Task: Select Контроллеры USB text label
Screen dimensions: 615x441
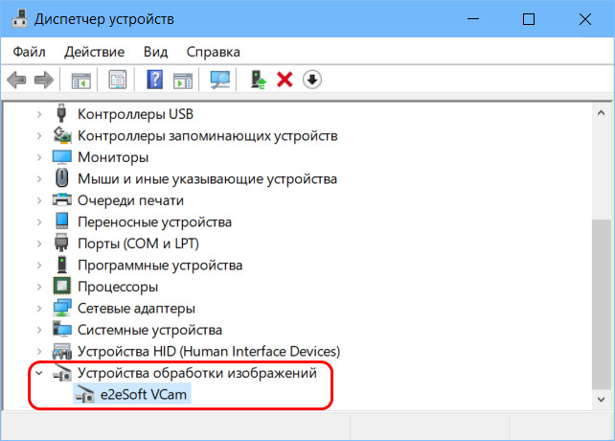Action: click(135, 114)
